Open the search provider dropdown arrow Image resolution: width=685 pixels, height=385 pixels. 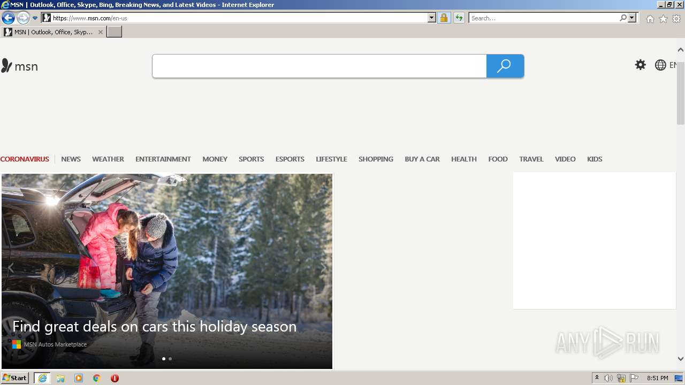click(x=632, y=18)
